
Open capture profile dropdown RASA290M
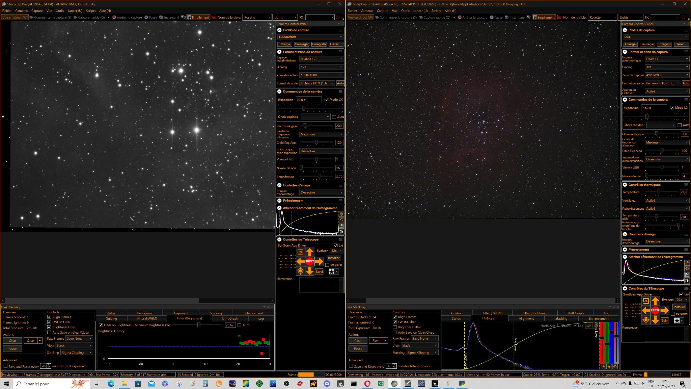310,37
